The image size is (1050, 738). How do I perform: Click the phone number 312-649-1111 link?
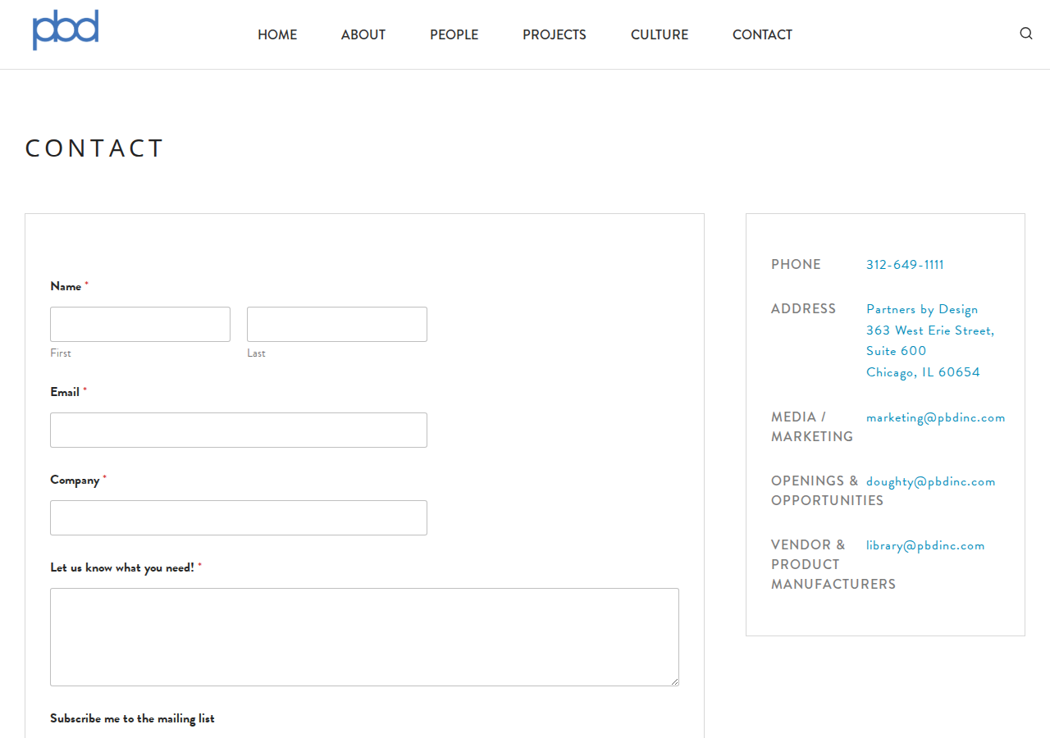point(905,265)
